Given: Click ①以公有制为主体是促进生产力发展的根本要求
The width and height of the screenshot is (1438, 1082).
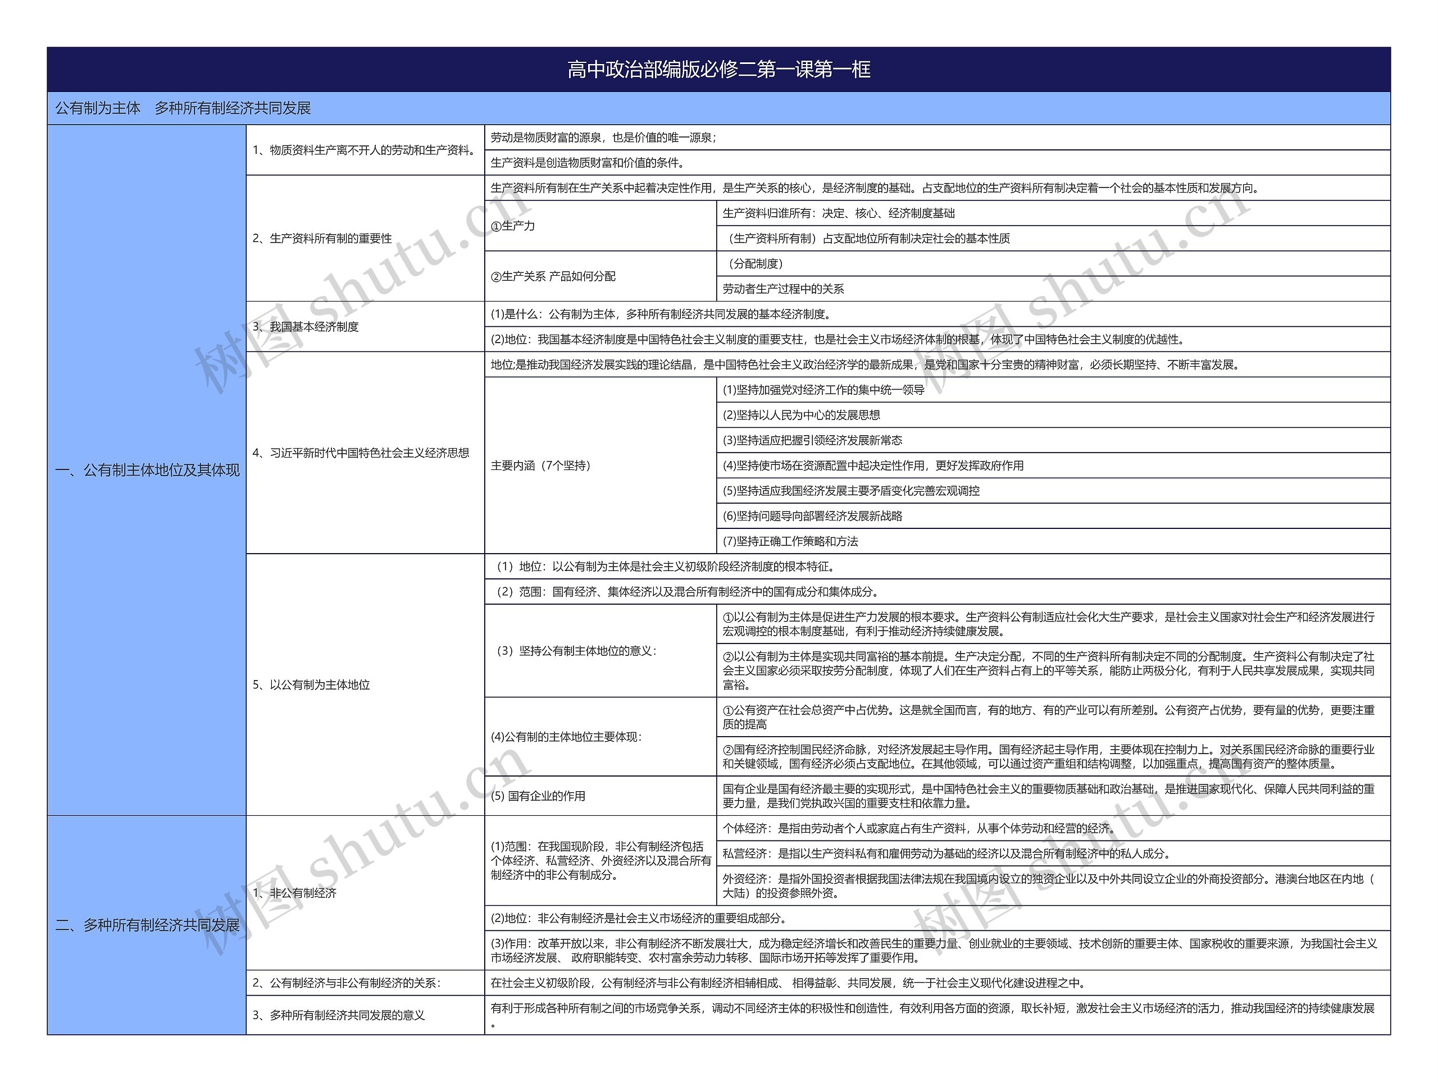Looking at the screenshot, I should 1053,624.
